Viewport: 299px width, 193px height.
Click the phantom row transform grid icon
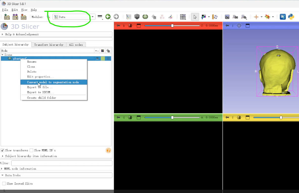[108, 59]
